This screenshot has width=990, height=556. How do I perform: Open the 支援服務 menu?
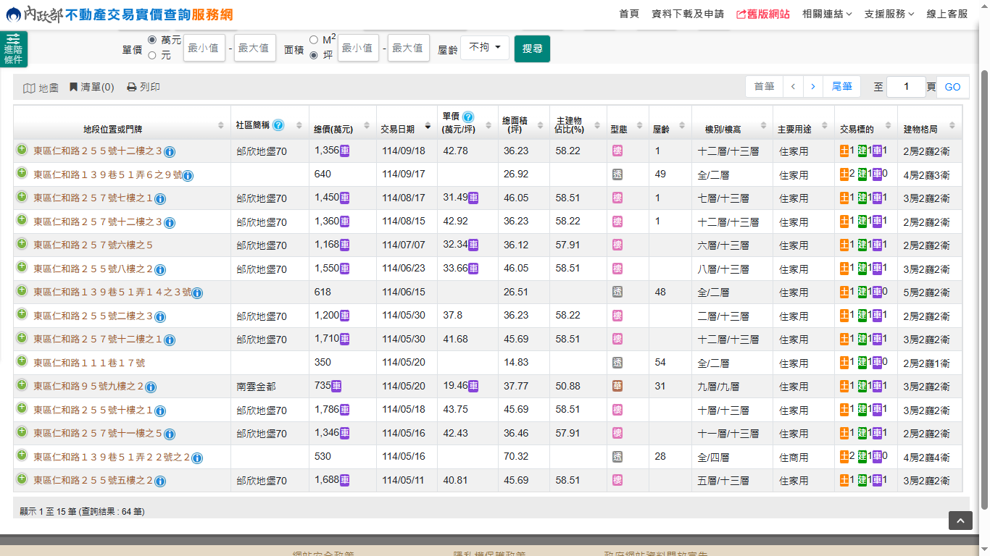coord(889,14)
